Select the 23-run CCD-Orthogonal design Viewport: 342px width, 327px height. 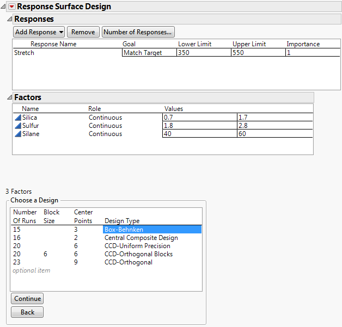(x=128, y=262)
